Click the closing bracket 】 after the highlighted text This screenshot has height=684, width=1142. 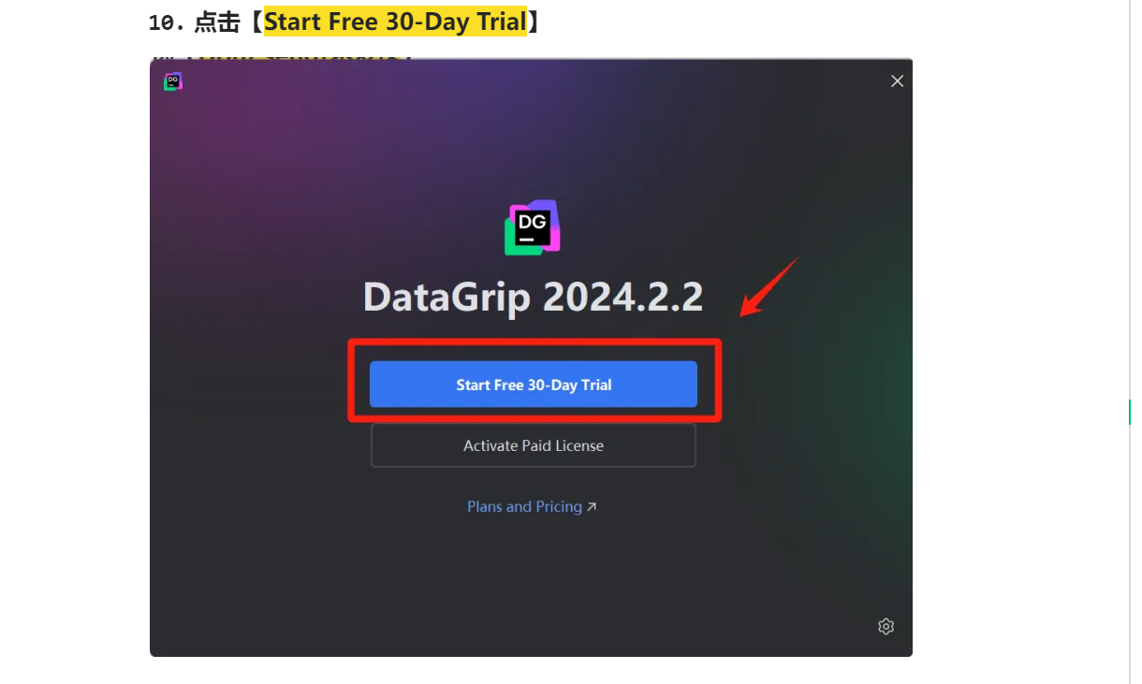click(534, 22)
